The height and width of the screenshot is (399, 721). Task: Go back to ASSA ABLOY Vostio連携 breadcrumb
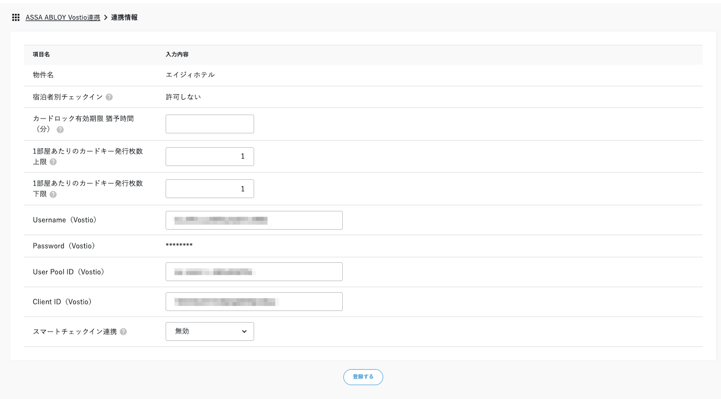pos(63,18)
